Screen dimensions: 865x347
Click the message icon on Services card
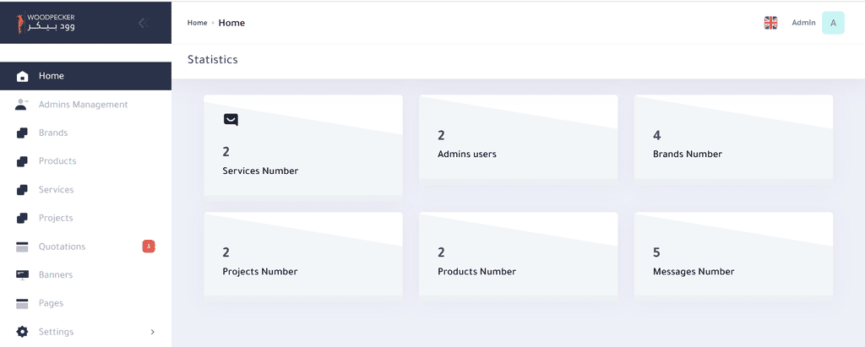tap(231, 120)
